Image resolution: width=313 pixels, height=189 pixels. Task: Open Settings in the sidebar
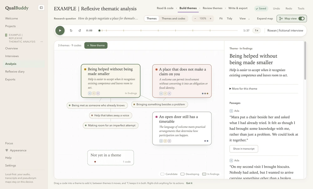click(11, 165)
